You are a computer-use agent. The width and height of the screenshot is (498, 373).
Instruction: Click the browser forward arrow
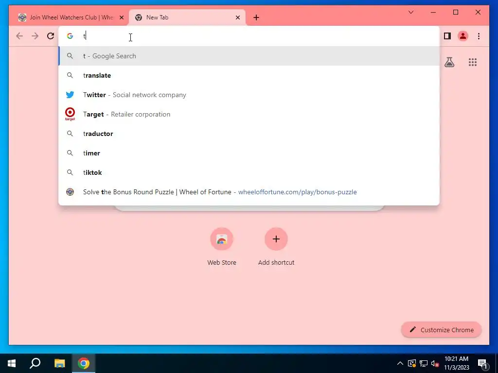point(35,36)
